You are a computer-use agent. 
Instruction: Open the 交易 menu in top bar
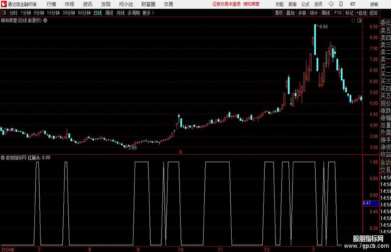pyautogui.click(x=168, y=4)
